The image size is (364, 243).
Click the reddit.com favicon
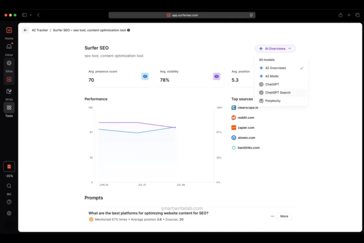point(234,117)
